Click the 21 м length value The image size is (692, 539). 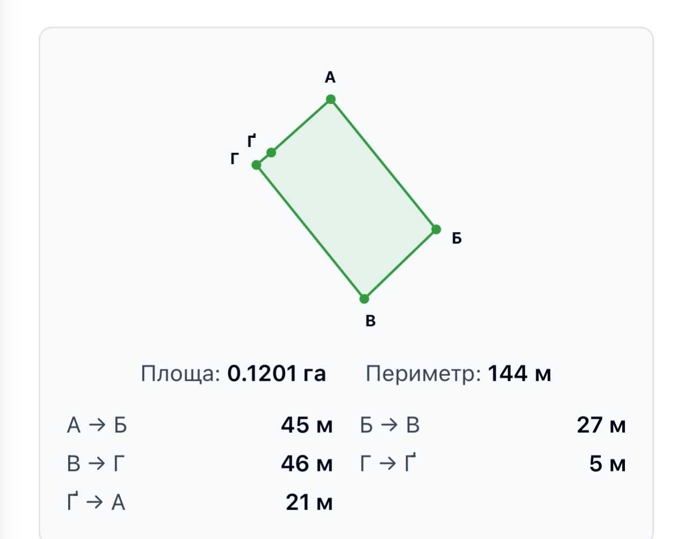pos(309,503)
